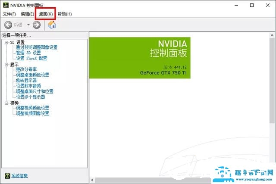Click the vertical scrollbar thumb
Screen dimensions: 276x184
point(272,81)
